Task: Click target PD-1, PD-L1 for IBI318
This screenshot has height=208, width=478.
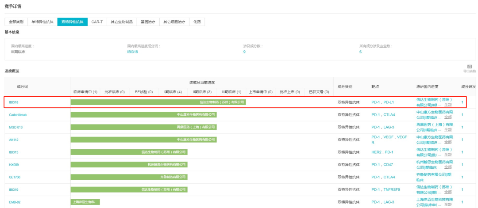Action: (x=382, y=102)
